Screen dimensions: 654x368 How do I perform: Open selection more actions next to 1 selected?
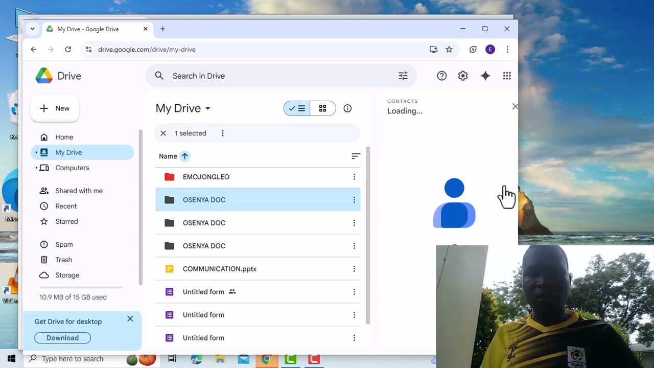(222, 133)
